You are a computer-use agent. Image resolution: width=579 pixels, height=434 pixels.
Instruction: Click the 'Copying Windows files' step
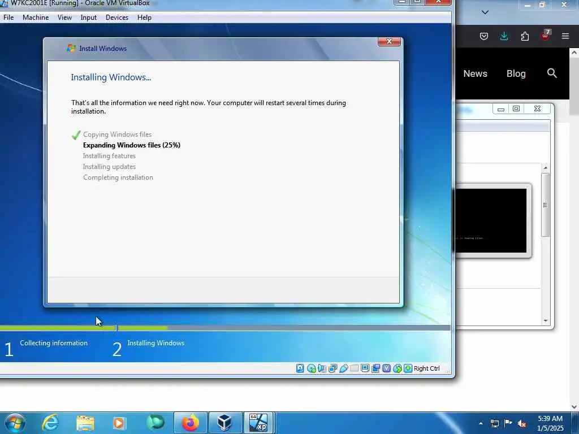coord(117,134)
